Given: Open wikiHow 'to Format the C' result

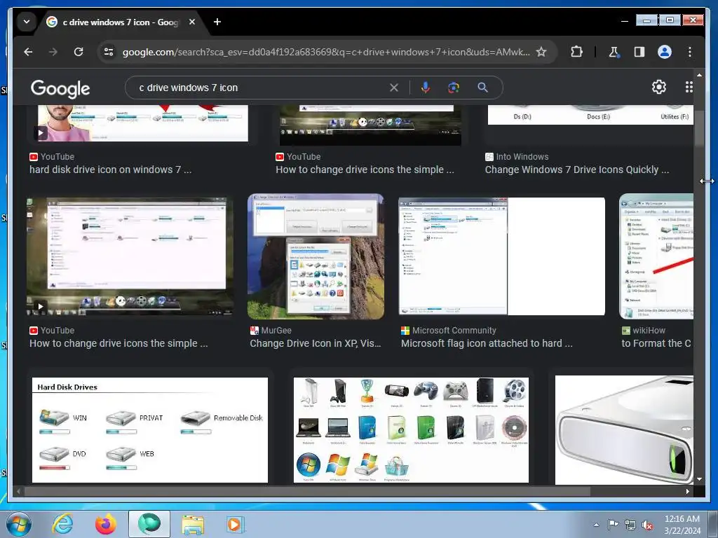Looking at the screenshot, I should pyautogui.click(x=656, y=343).
